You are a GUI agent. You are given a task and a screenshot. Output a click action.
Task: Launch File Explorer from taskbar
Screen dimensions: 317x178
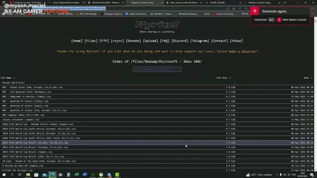pos(28,175)
